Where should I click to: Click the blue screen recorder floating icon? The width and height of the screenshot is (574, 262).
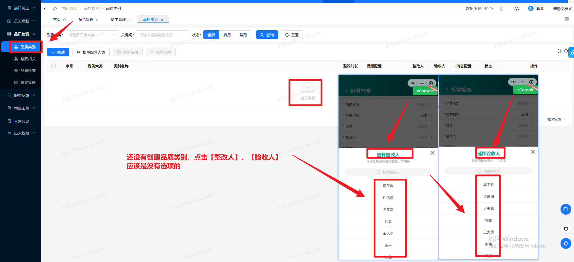tap(566, 209)
